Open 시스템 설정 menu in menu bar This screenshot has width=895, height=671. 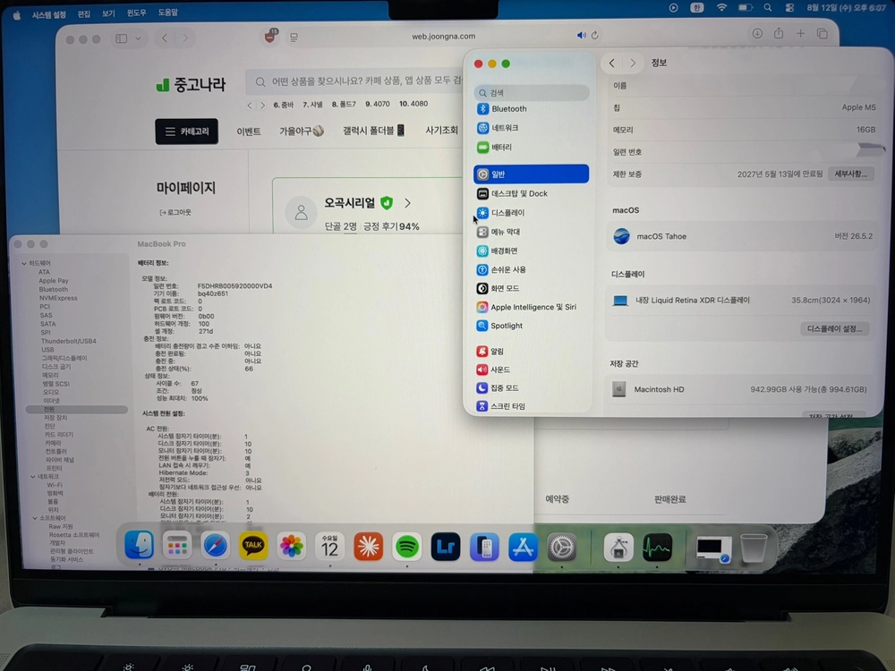point(48,14)
